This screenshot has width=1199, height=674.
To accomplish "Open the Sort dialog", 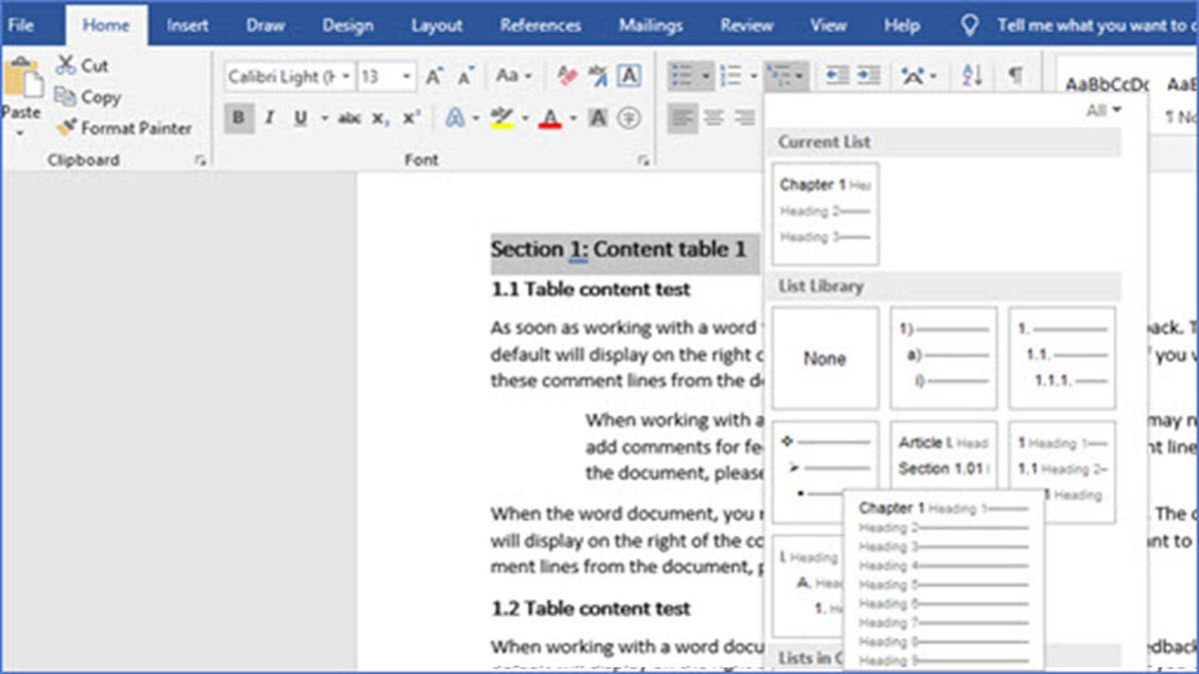I will (969, 75).
